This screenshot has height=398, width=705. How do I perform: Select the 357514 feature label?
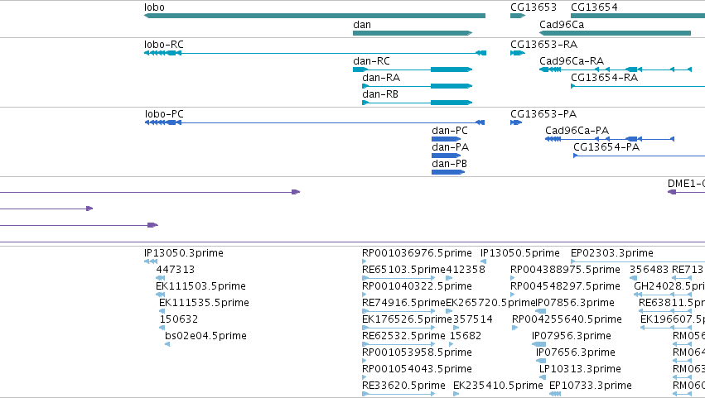pyautogui.click(x=472, y=319)
